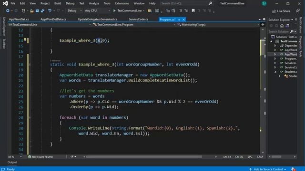
Task: Open the Diagnostic Tools side tab
Action: tap(301, 46)
